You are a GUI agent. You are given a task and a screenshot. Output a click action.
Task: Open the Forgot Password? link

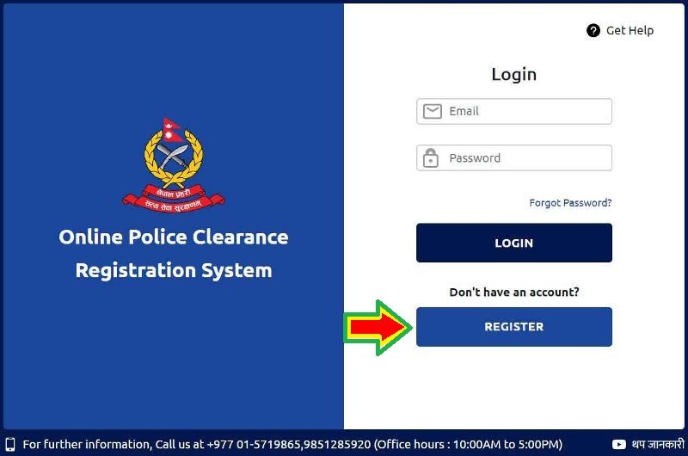570,203
